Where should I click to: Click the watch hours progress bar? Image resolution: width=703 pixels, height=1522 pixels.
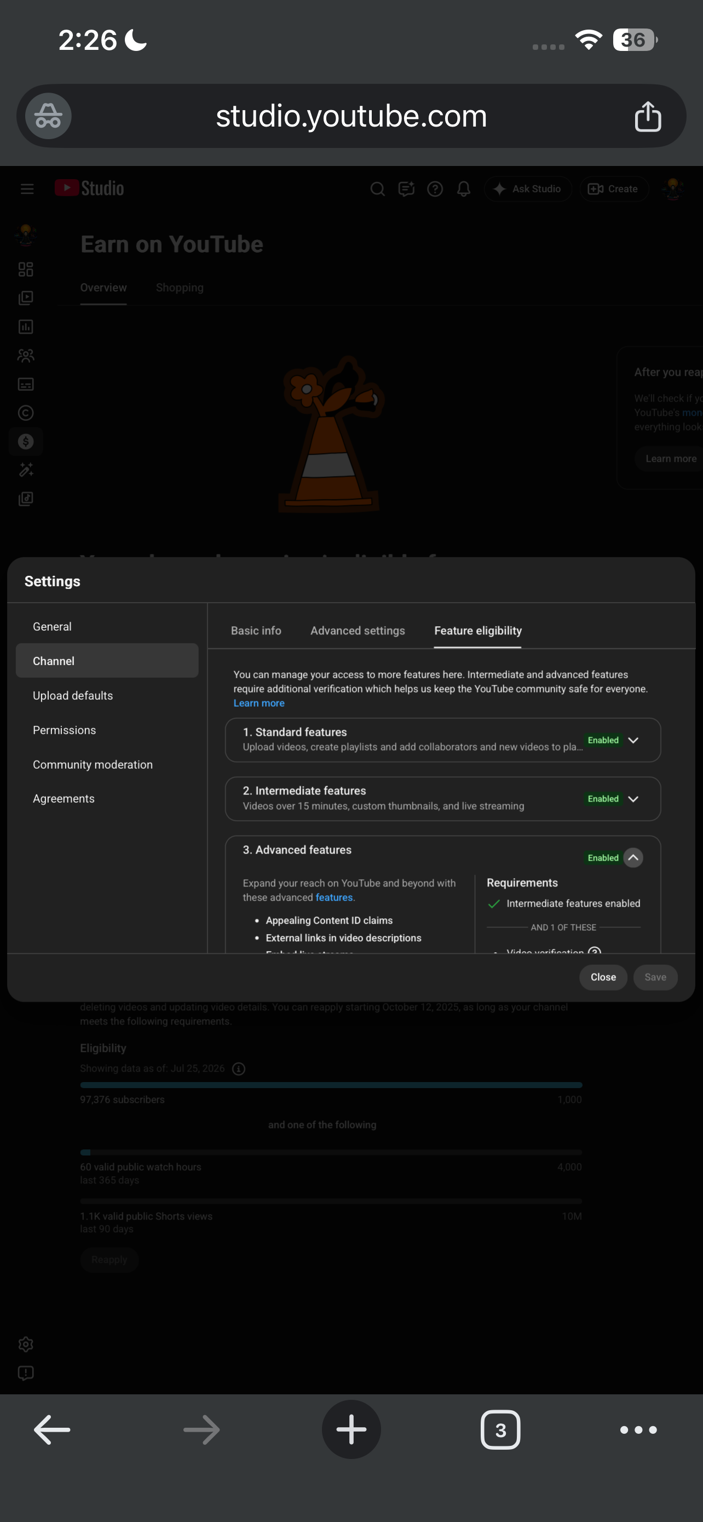331,1152
